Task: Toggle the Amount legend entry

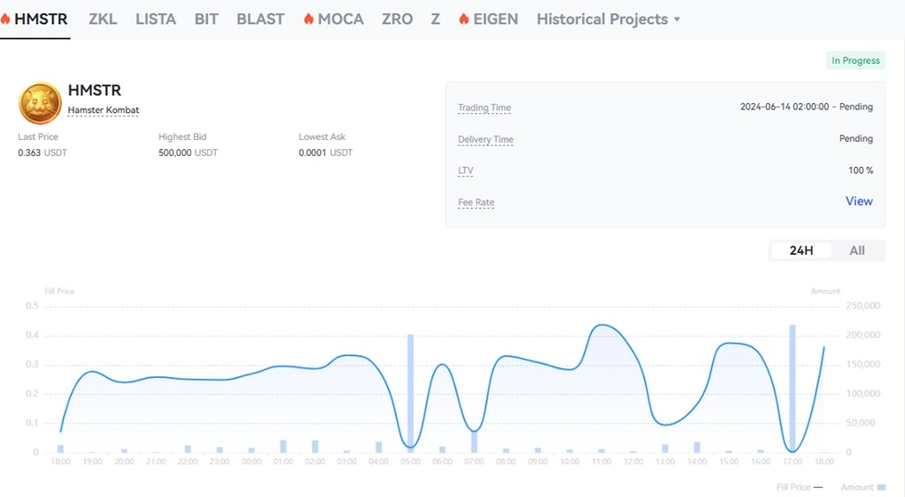Action: (x=862, y=487)
